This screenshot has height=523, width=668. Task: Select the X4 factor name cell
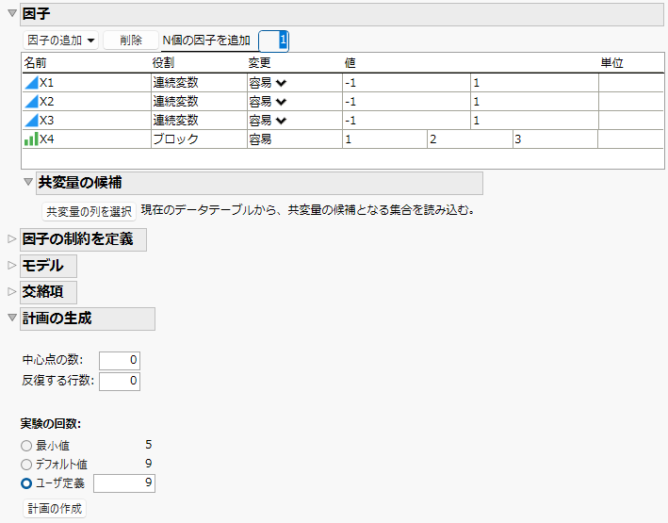pos(87,139)
